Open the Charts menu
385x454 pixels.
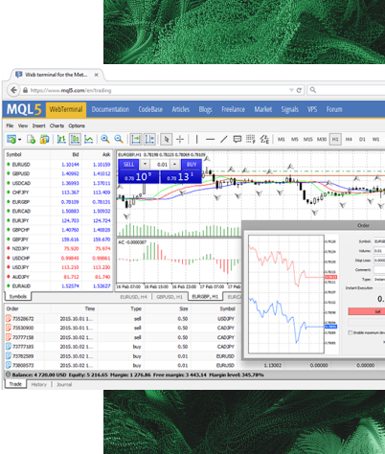(x=57, y=125)
